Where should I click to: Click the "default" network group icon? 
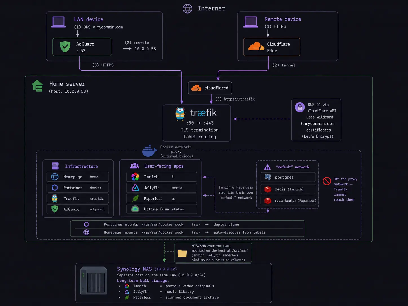pyautogui.click(x=267, y=167)
